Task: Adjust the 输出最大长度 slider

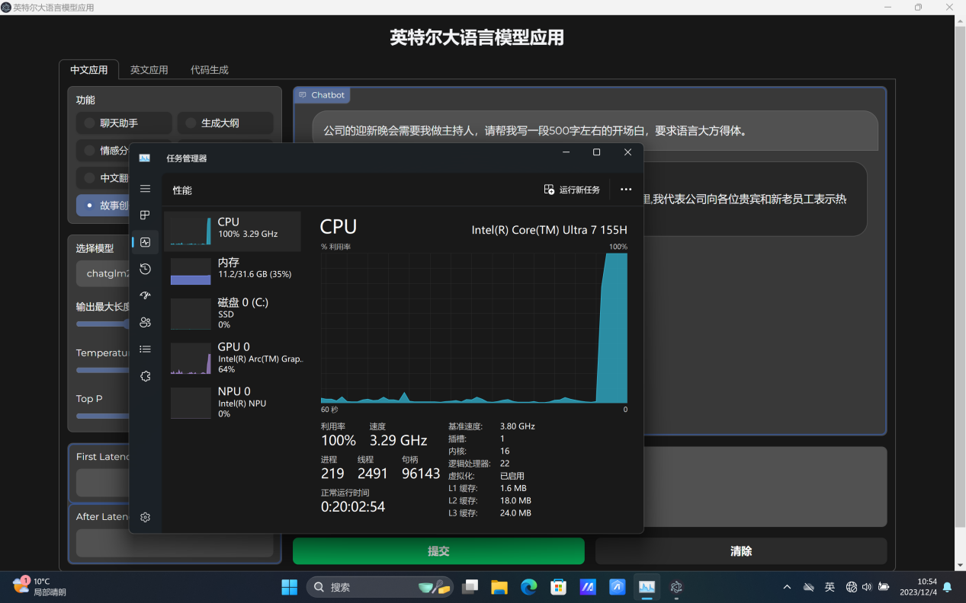Action: tap(103, 324)
